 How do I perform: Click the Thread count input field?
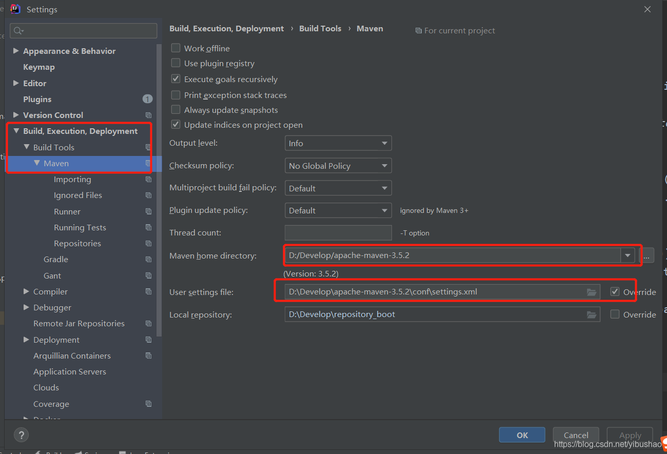point(338,232)
